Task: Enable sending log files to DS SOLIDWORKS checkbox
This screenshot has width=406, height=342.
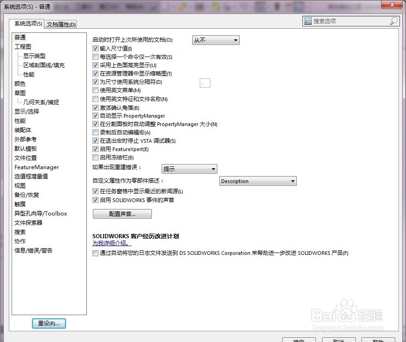Action: (95, 253)
